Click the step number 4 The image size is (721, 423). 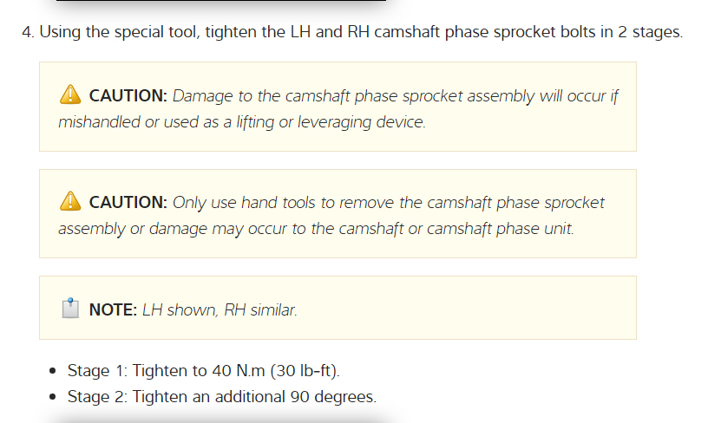pyautogui.click(x=27, y=33)
